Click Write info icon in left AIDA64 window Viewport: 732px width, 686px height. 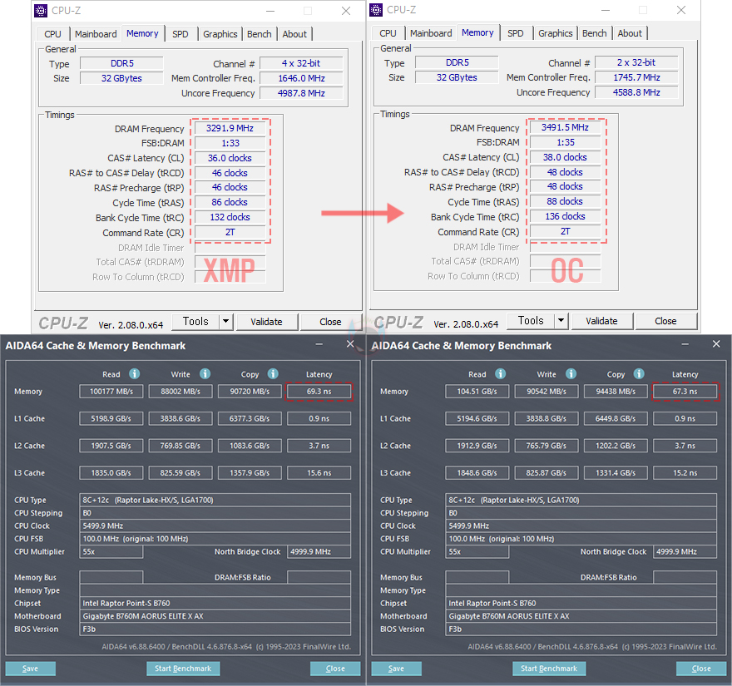[x=205, y=374]
